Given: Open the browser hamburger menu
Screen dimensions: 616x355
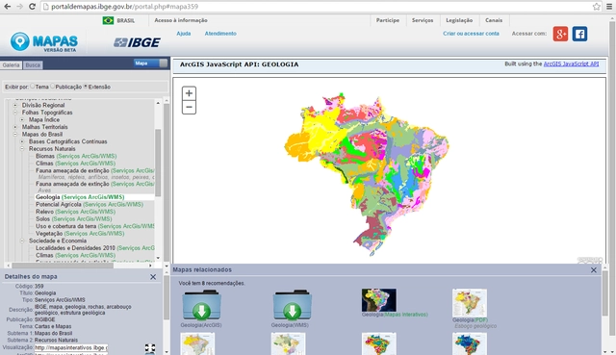Looking at the screenshot, I should point(609,7).
